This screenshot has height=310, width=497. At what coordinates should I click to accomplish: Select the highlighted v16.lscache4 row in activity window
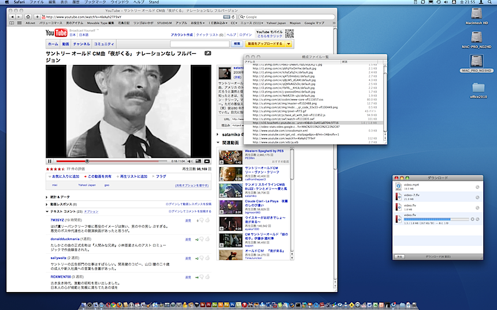click(x=314, y=123)
